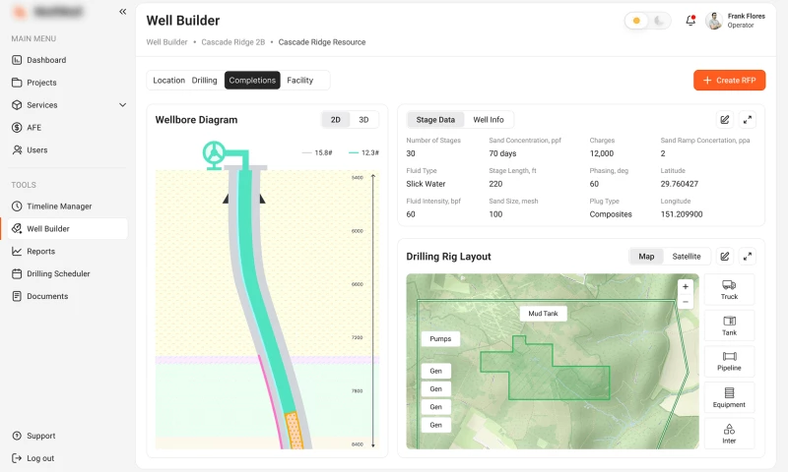Image resolution: width=788 pixels, height=472 pixels.
Task: Select Inter layout item
Action: pos(729,434)
